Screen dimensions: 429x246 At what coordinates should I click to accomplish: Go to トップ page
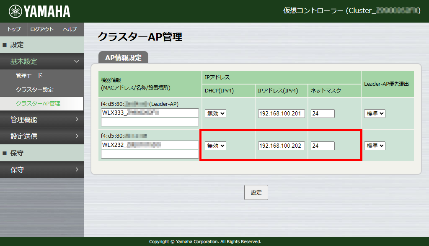click(x=14, y=29)
